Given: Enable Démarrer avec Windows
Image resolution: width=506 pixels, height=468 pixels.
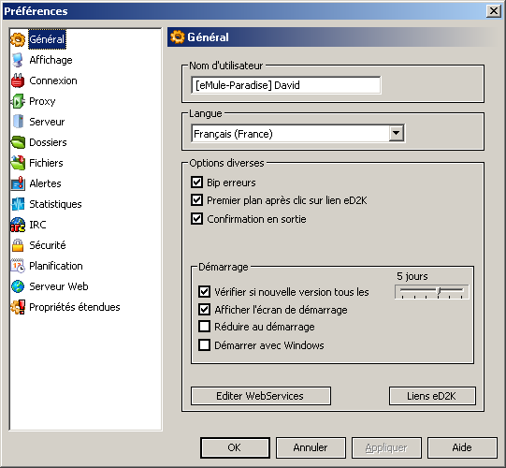Looking at the screenshot, I should point(204,345).
